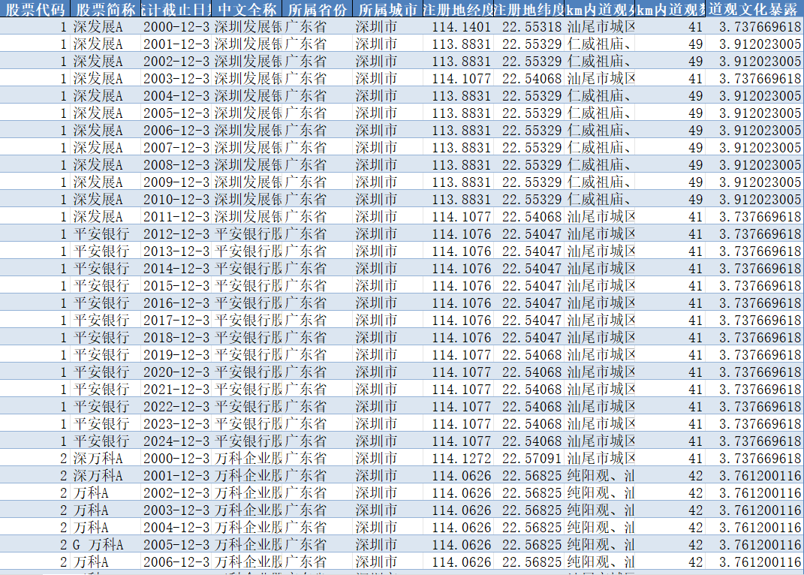This screenshot has height=575, width=804.
Task: Select the 2005-12-3 date cell for 深发展A
Action: [176, 113]
